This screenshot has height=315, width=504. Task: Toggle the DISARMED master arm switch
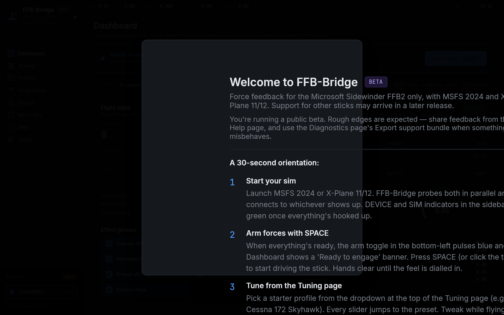coord(41,292)
